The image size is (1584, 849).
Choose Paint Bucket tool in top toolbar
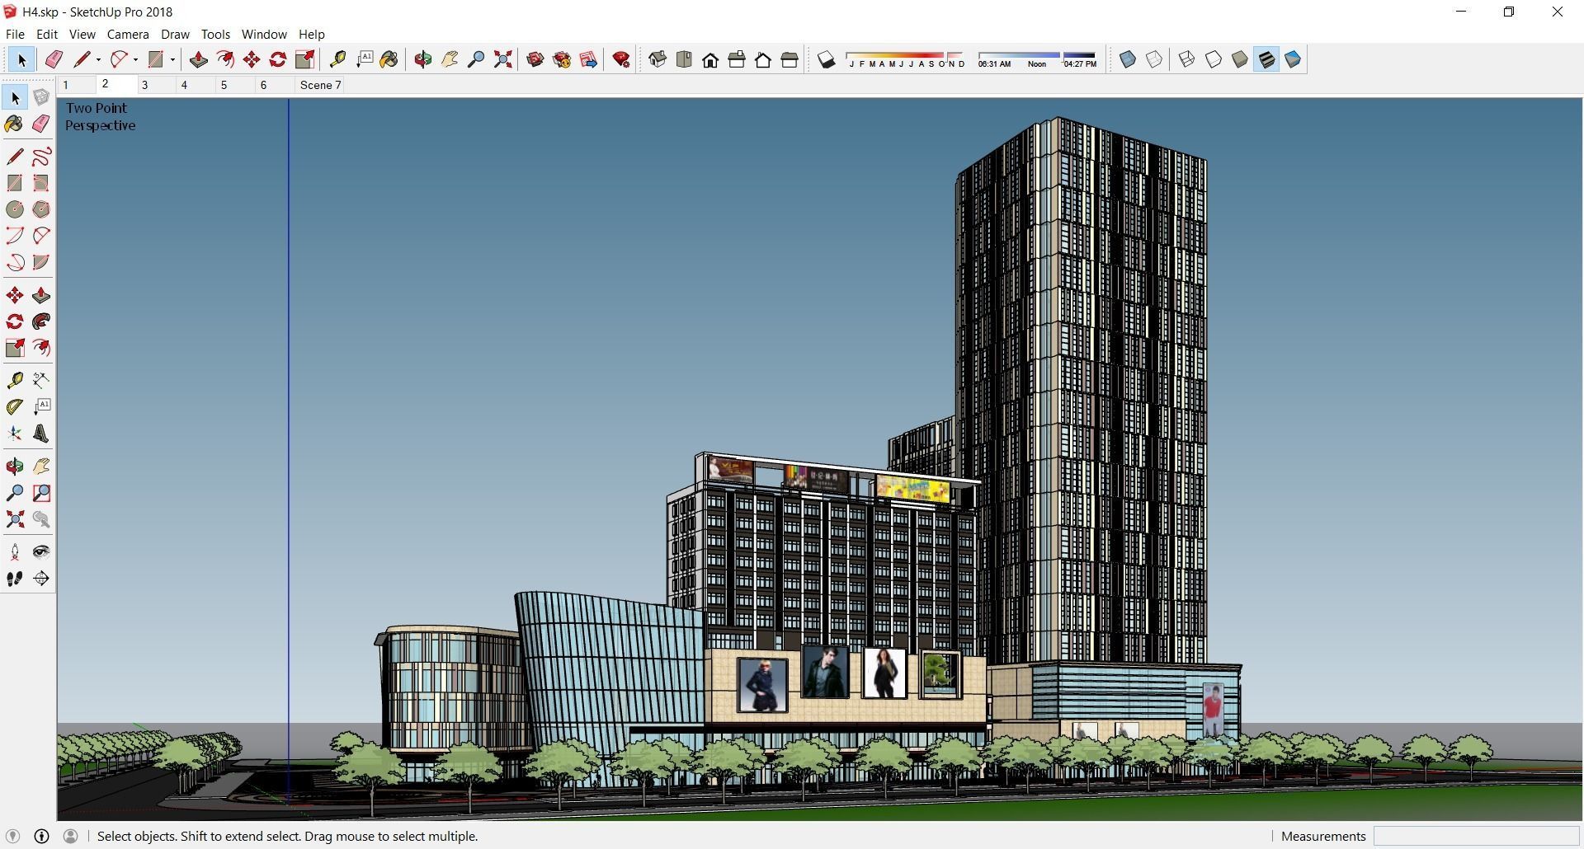click(389, 59)
